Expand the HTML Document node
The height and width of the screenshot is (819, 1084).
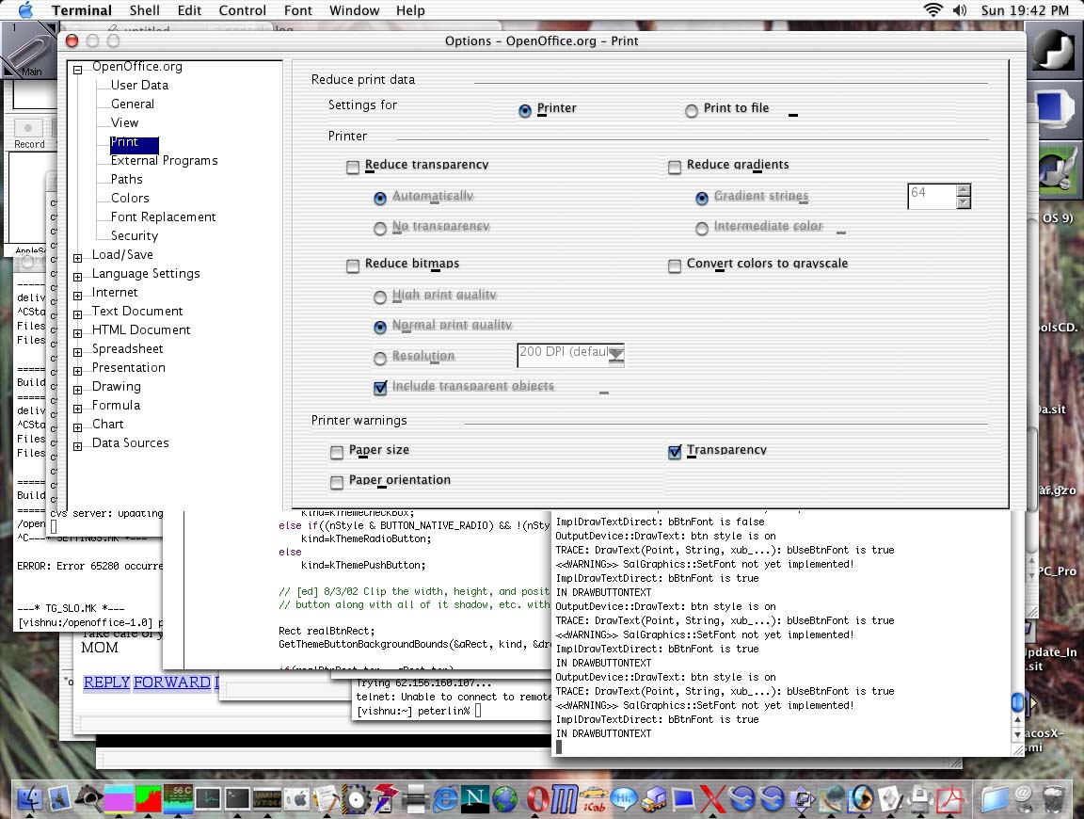tap(77, 333)
